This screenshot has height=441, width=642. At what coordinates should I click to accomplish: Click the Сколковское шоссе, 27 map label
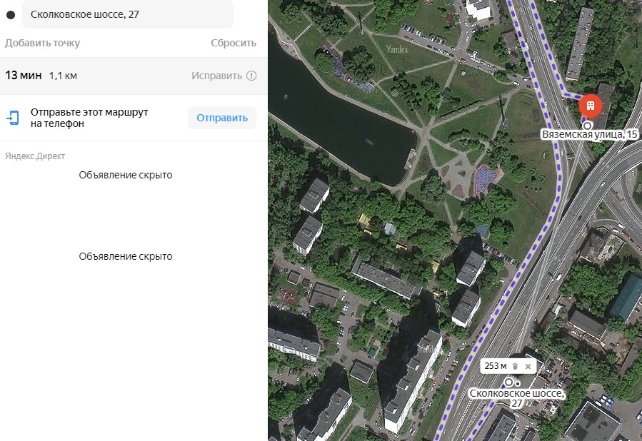point(517,398)
